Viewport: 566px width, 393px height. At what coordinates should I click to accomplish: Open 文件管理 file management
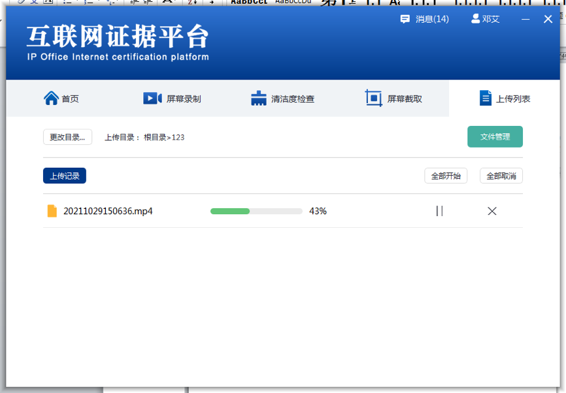495,136
